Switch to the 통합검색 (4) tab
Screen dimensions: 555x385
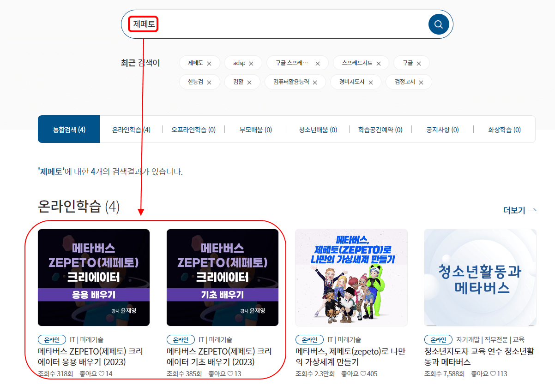(69, 130)
